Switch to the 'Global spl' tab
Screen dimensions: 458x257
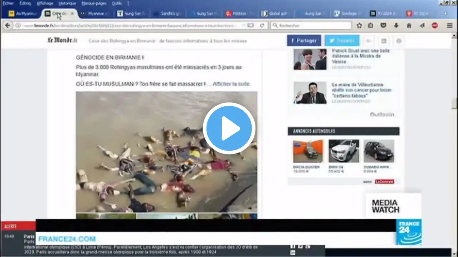pyautogui.click(x=276, y=14)
